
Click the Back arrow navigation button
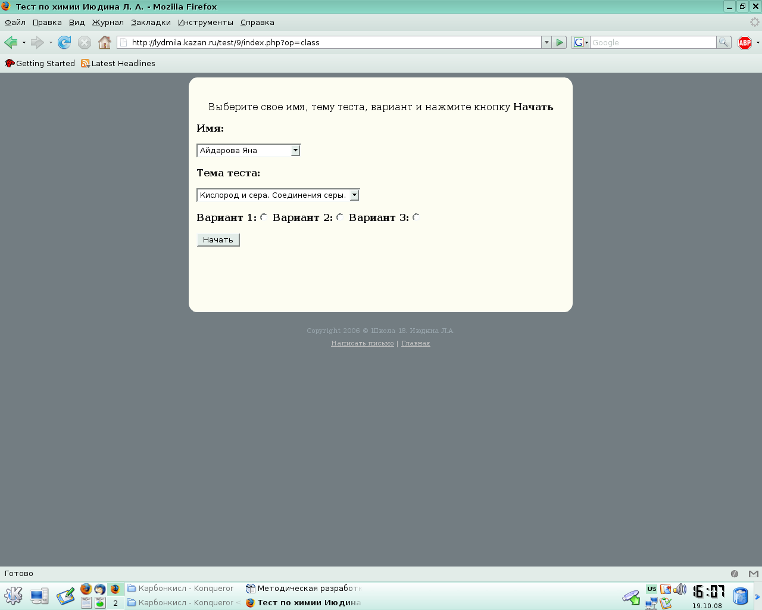(x=11, y=42)
